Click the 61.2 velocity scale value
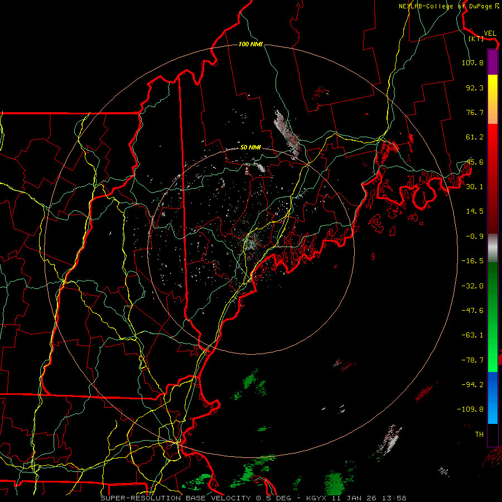The width and height of the screenshot is (502, 502). (x=475, y=137)
